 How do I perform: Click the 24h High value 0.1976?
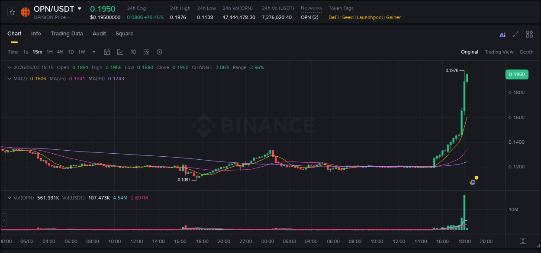tap(178, 17)
